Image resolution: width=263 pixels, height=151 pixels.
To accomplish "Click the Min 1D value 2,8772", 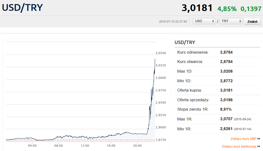I will (x=226, y=81).
